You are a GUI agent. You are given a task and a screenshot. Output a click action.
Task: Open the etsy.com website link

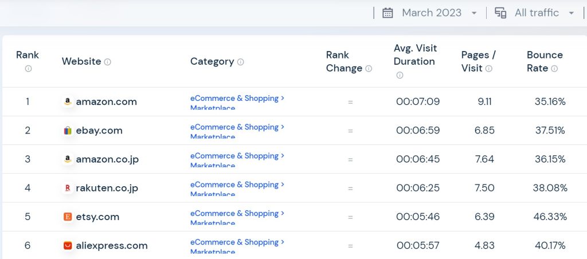pyautogui.click(x=97, y=217)
